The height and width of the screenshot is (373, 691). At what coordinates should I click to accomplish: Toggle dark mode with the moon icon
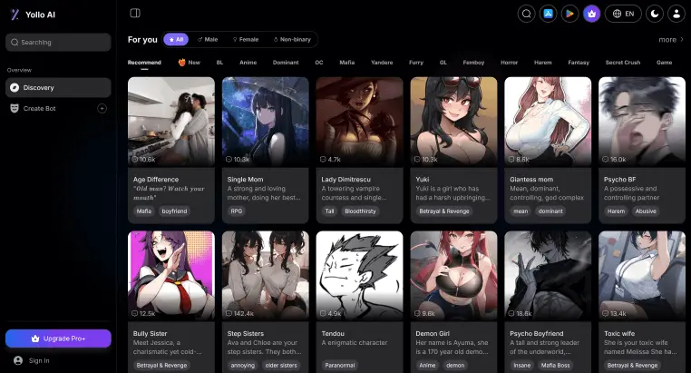pos(651,14)
